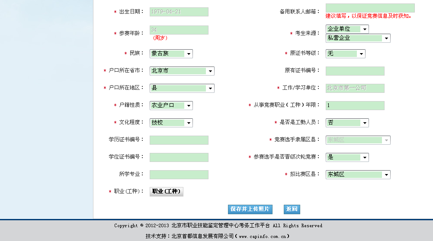The width and height of the screenshot is (433, 241).
Task: Open the 文化程度 dropdown showing 技校
Action: (x=171, y=123)
